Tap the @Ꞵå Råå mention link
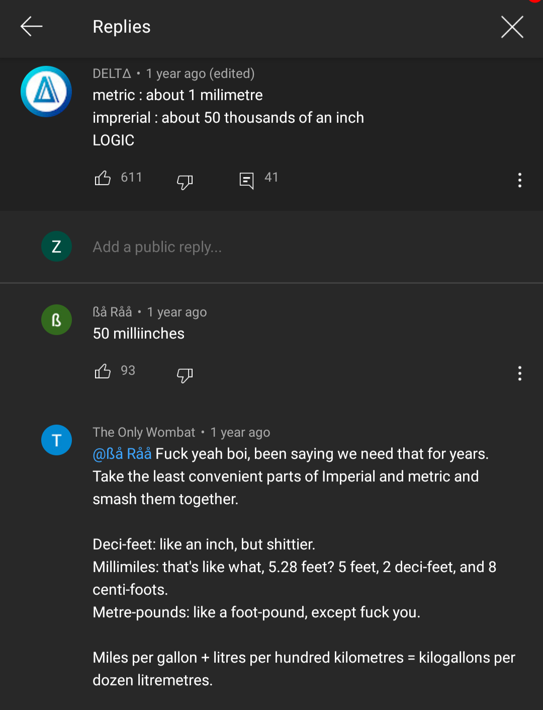543x710 pixels. point(122,454)
